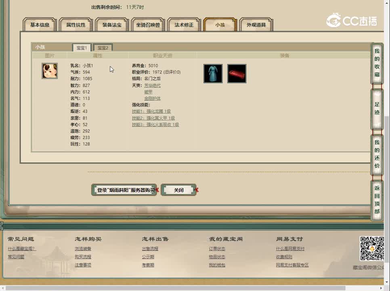The image size is (390, 291).
Task: Select the 宝宝1 sub-tab
Action: [x=82, y=48]
